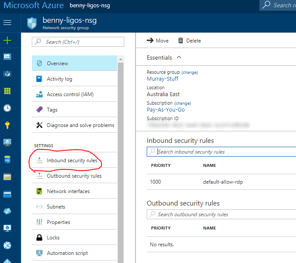The height and width of the screenshot is (263, 296).
Task: Click PRIORITY header in outbound rules table
Action: 160,228
